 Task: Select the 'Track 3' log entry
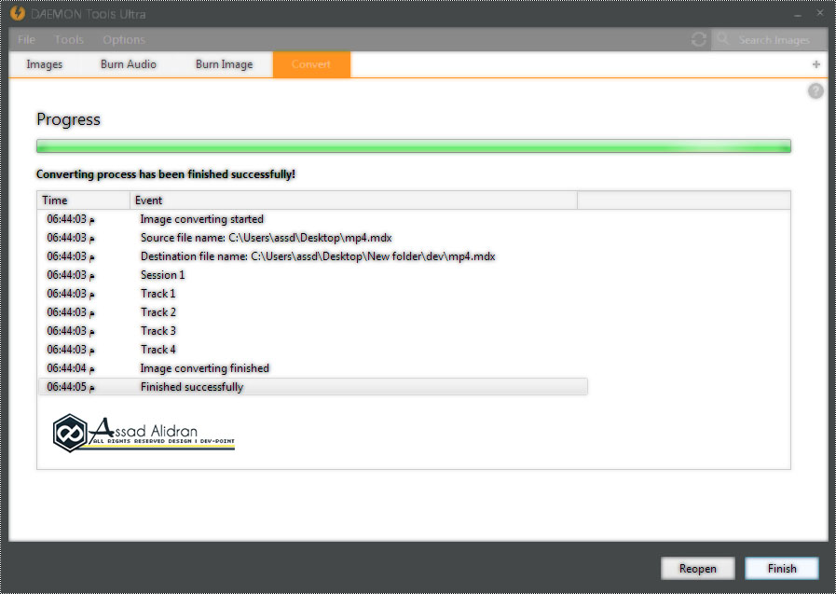313,331
